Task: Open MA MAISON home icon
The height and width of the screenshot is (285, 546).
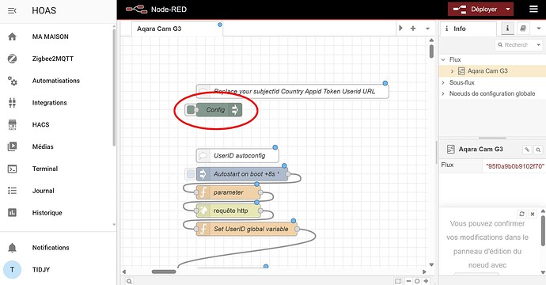Action: point(12,36)
